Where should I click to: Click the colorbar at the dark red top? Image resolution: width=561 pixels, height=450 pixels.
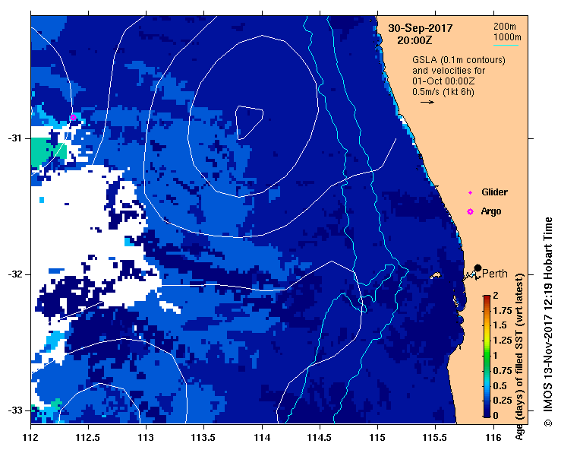(487, 297)
